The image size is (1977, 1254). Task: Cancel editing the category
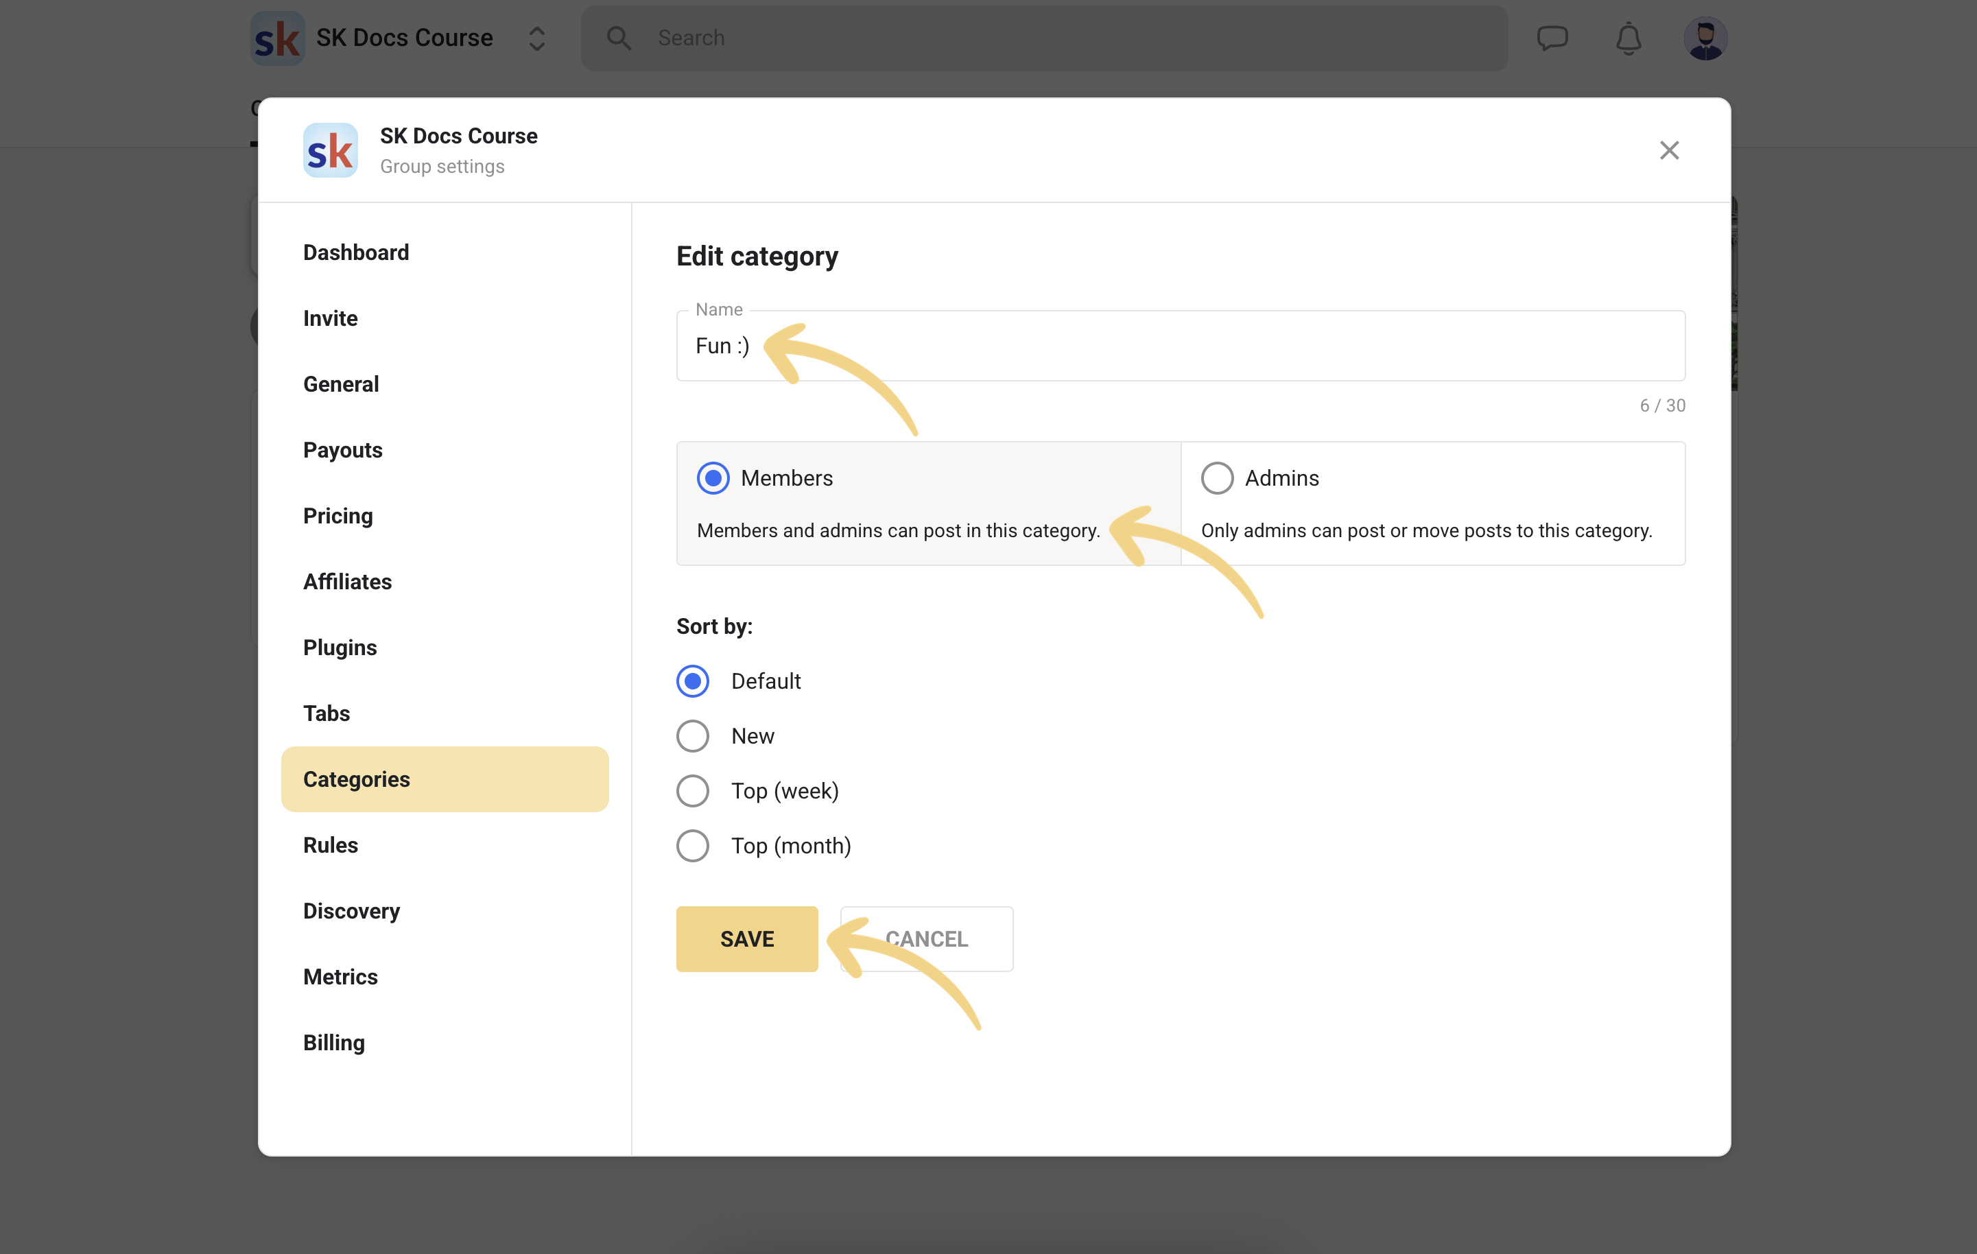[927, 938]
